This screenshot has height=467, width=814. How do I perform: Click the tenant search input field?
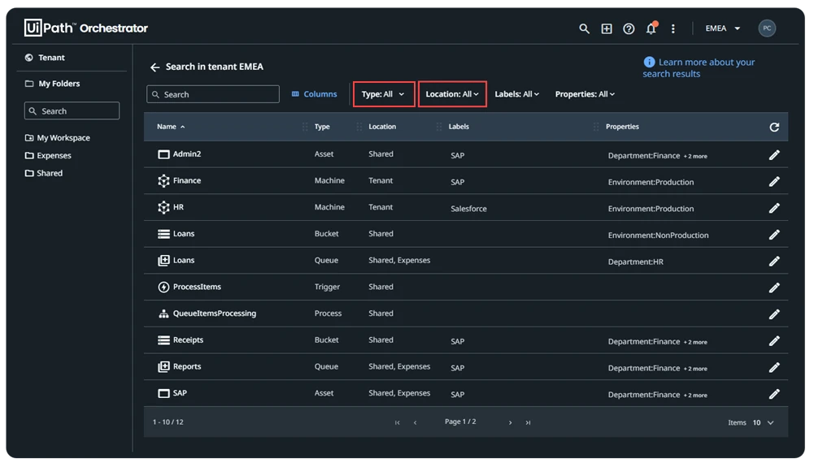pyautogui.click(x=213, y=94)
